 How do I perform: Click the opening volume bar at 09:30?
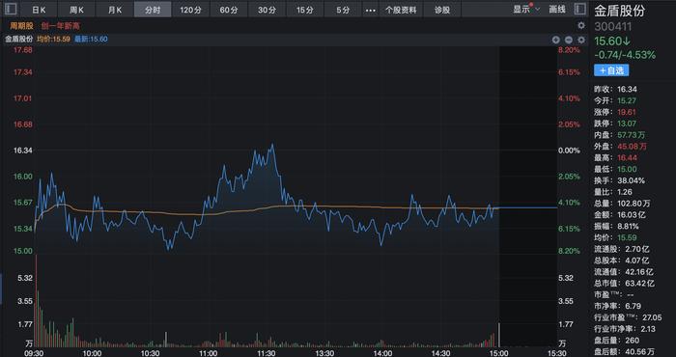click(36, 301)
